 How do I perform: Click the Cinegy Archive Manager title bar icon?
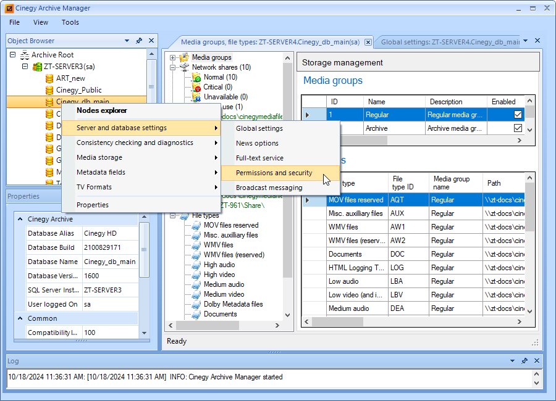tap(9, 8)
